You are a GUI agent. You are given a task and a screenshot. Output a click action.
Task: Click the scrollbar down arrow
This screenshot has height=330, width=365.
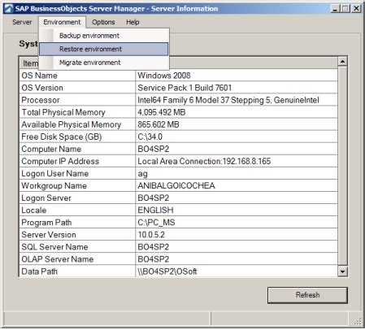(342, 271)
